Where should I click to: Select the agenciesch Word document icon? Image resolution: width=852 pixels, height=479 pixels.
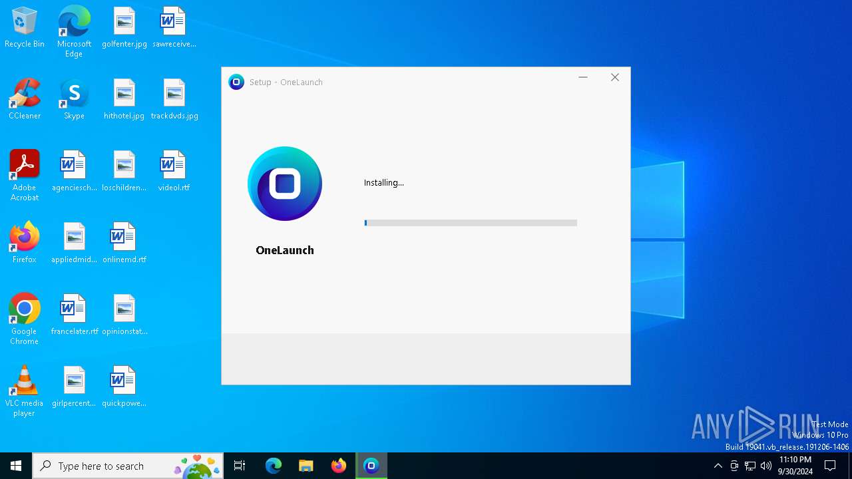(74, 172)
